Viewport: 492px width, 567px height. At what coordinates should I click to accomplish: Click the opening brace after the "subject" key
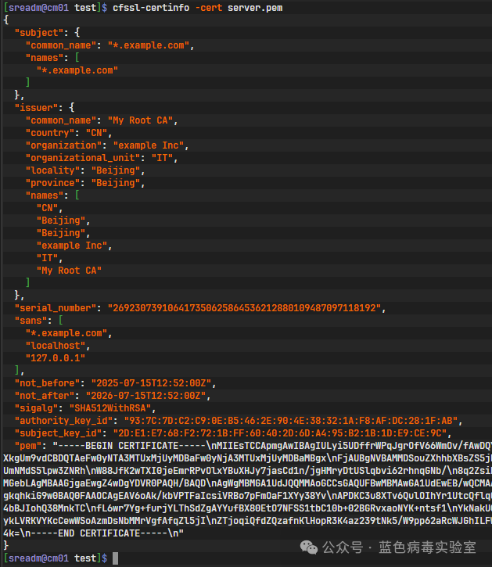click(x=77, y=33)
